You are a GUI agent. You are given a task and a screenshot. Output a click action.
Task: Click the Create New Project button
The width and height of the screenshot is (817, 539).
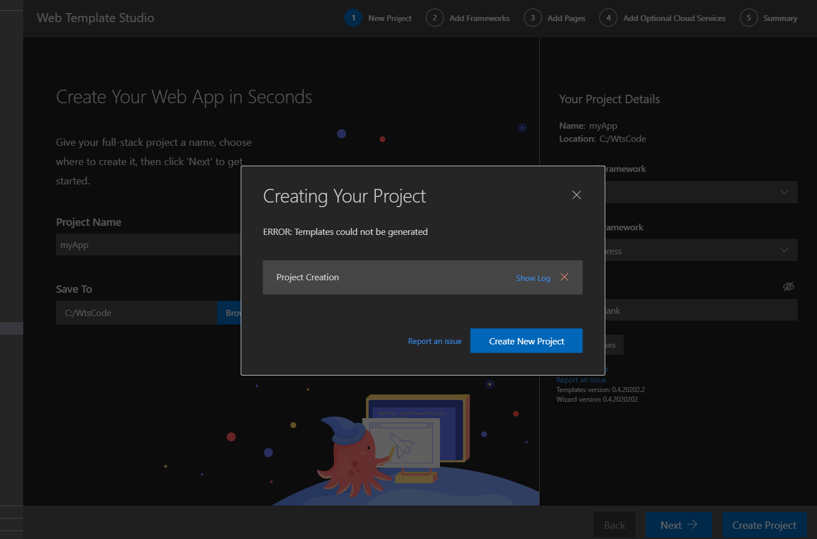pyautogui.click(x=526, y=341)
